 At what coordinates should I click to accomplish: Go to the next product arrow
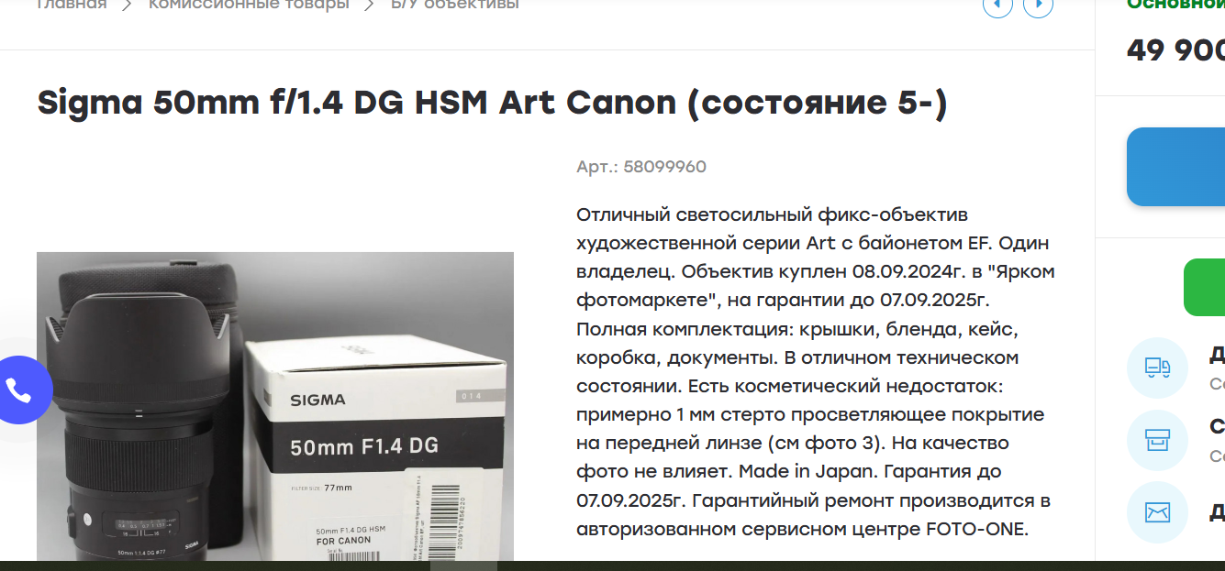tap(1038, 5)
